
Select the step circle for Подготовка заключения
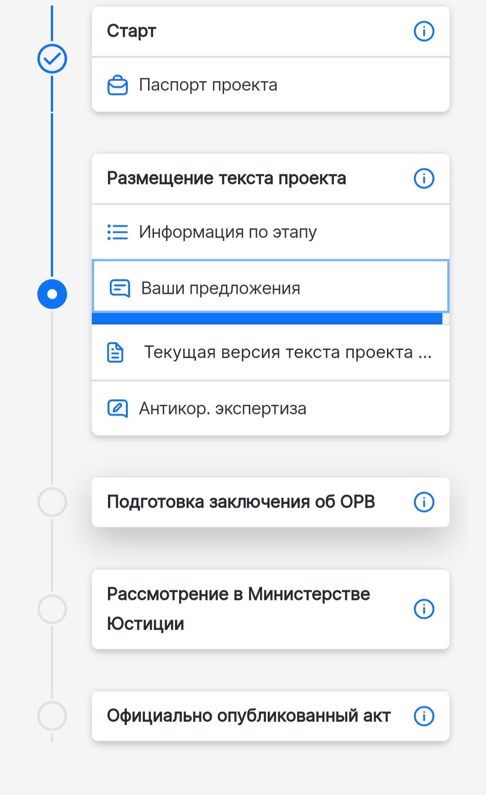[52, 502]
